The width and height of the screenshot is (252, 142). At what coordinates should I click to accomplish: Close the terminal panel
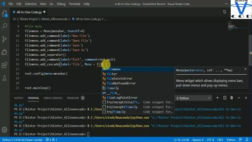click(x=246, y=98)
